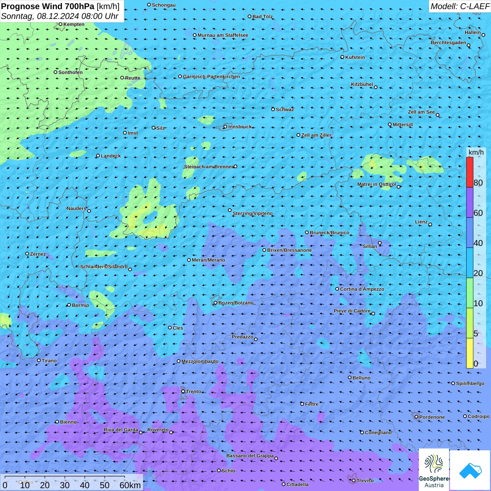The image size is (491, 491).
Task: Click the Cortina d'Ampezzo location dot
Action: [x=337, y=289]
